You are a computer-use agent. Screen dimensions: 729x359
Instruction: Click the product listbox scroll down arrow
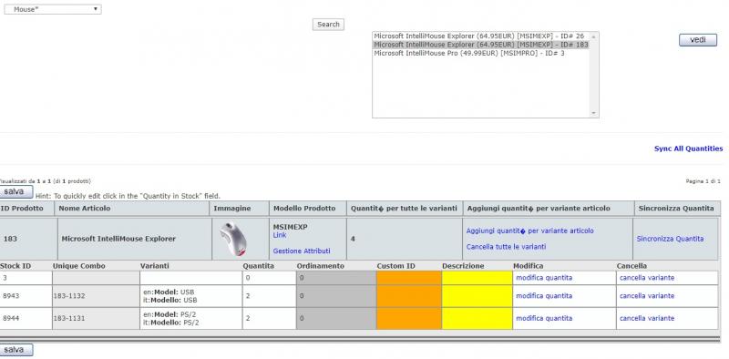(594, 113)
